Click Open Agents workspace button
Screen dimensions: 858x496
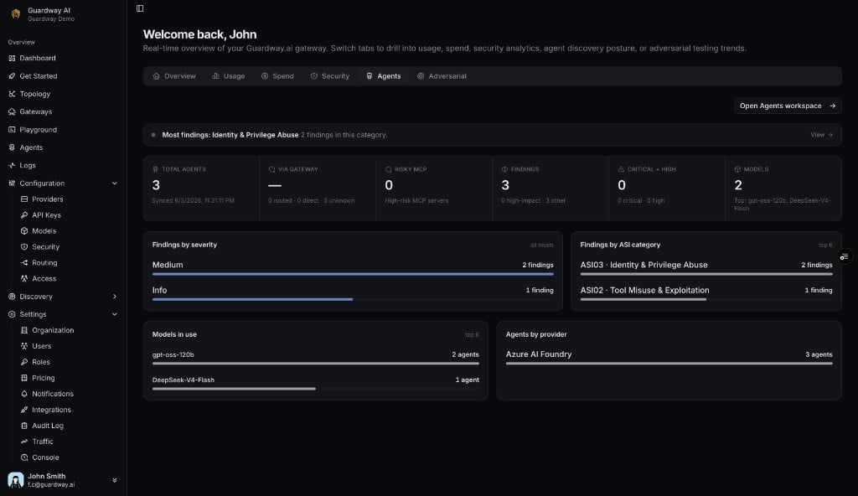point(788,106)
